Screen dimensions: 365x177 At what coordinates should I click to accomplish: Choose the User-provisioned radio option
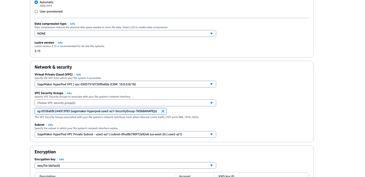pos(36,12)
